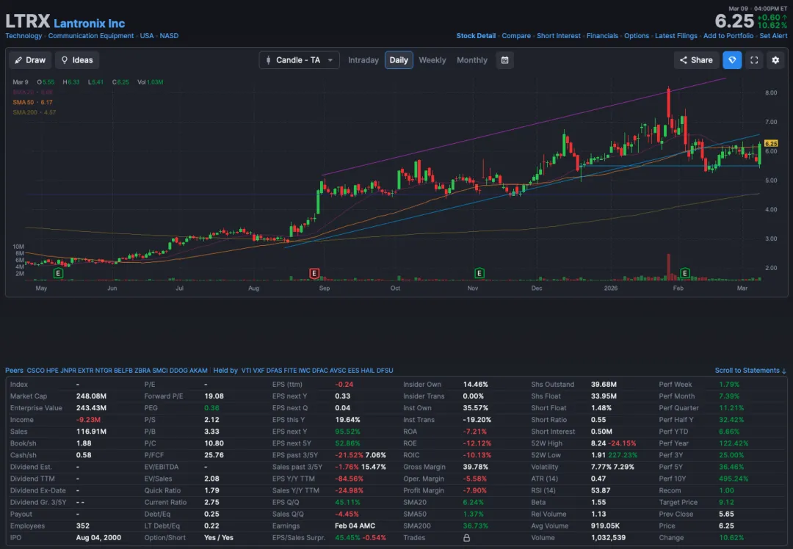Click the Short Float value 1.48%

click(x=601, y=408)
